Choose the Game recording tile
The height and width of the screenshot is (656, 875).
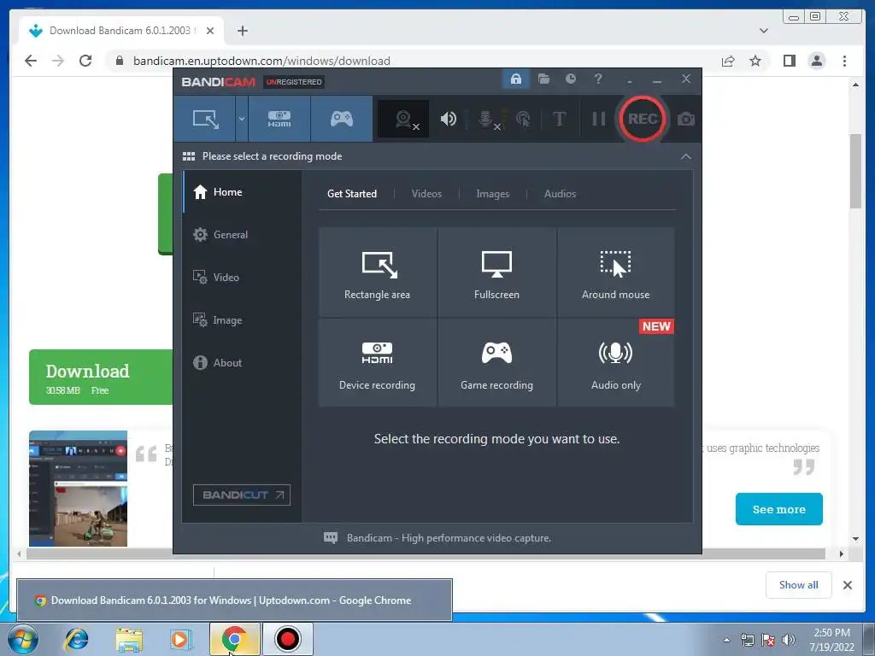496,362
